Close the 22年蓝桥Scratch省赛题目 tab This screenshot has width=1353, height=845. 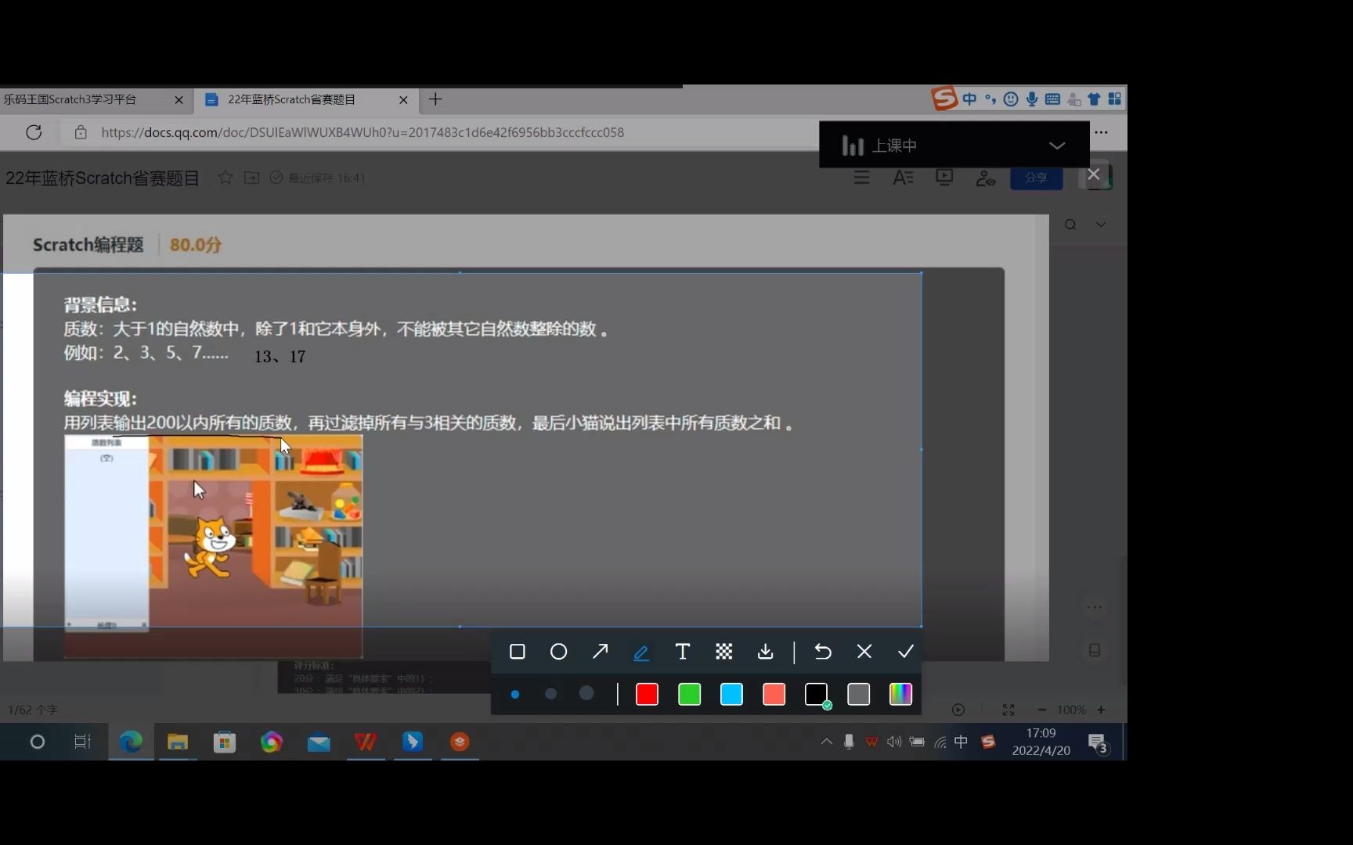click(x=403, y=100)
